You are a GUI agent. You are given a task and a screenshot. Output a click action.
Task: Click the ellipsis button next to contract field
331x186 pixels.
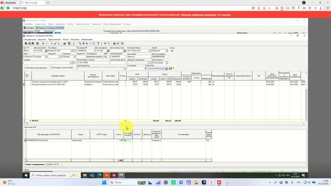click(73, 63)
